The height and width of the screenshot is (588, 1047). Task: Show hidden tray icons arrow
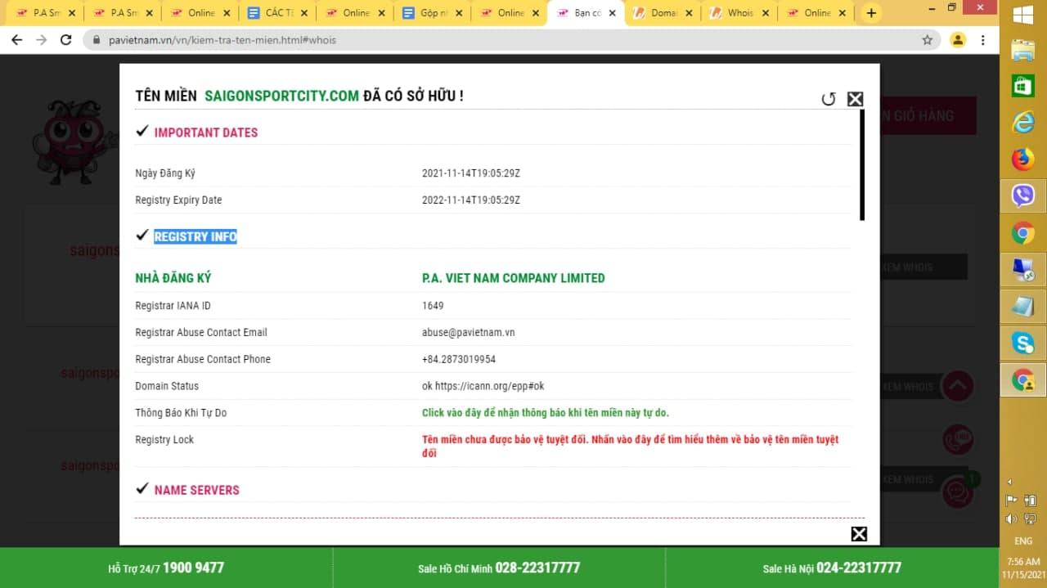tap(1010, 482)
